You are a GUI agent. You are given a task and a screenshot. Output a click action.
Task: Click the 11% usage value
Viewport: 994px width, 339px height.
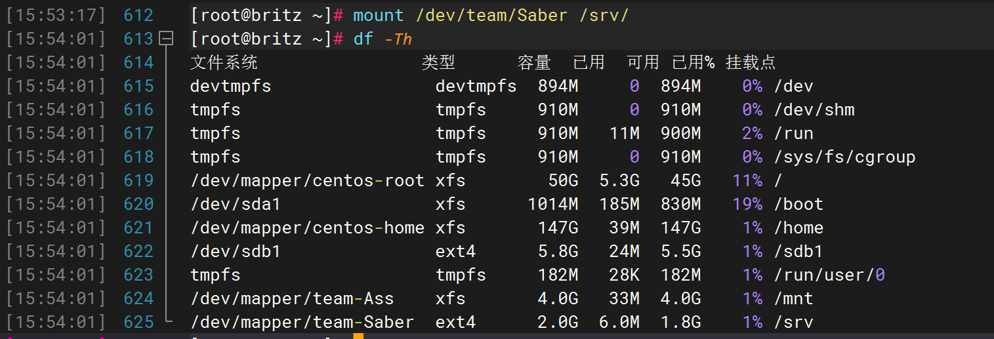tap(747, 180)
